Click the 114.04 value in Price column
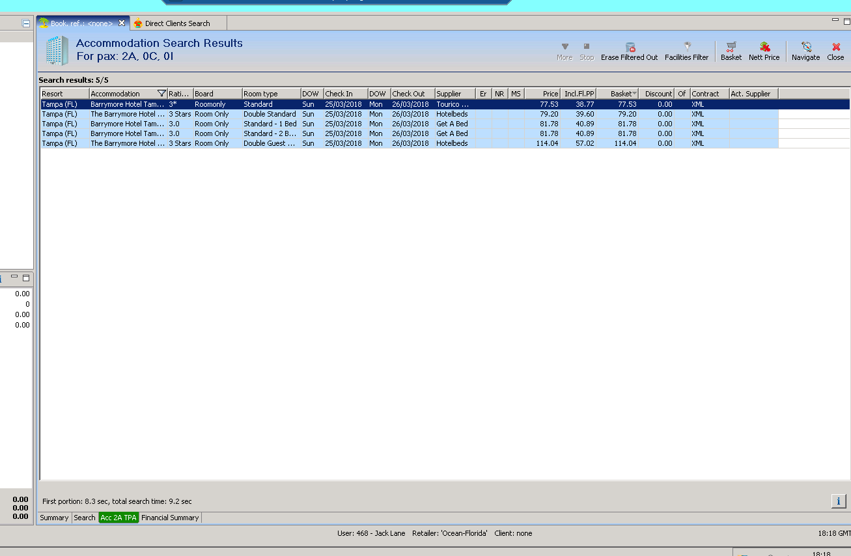The image size is (851, 556). point(547,143)
